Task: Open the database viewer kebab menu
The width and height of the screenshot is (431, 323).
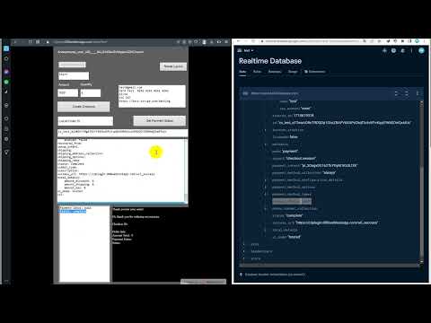Action: coord(418,93)
